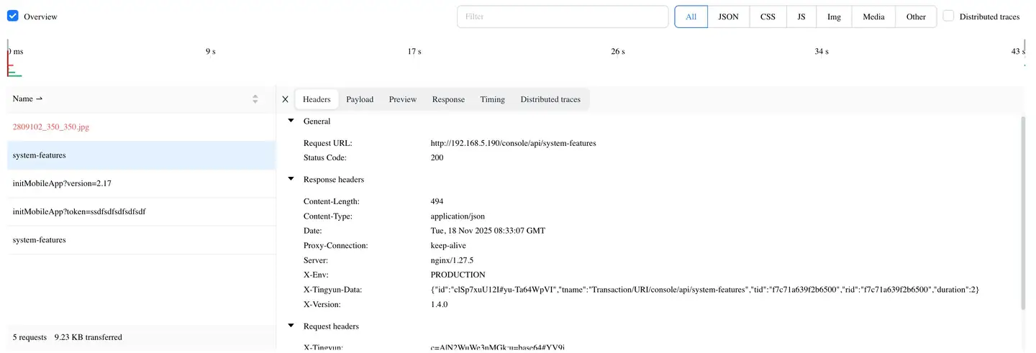This screenshot has width=1036, height=353.
Task: Uncheck the Overview checkbox
Action: (12, 16)
